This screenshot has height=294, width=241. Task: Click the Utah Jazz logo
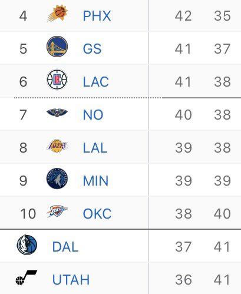click(x=27, y=278)
